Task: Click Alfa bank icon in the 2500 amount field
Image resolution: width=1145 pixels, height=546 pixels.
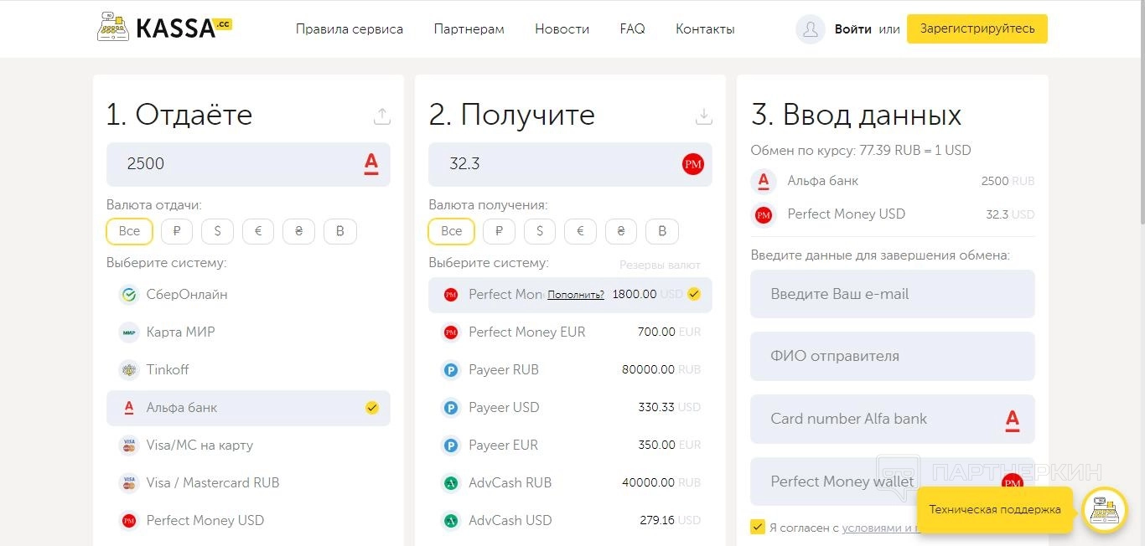Action: [x=371, y=163]
